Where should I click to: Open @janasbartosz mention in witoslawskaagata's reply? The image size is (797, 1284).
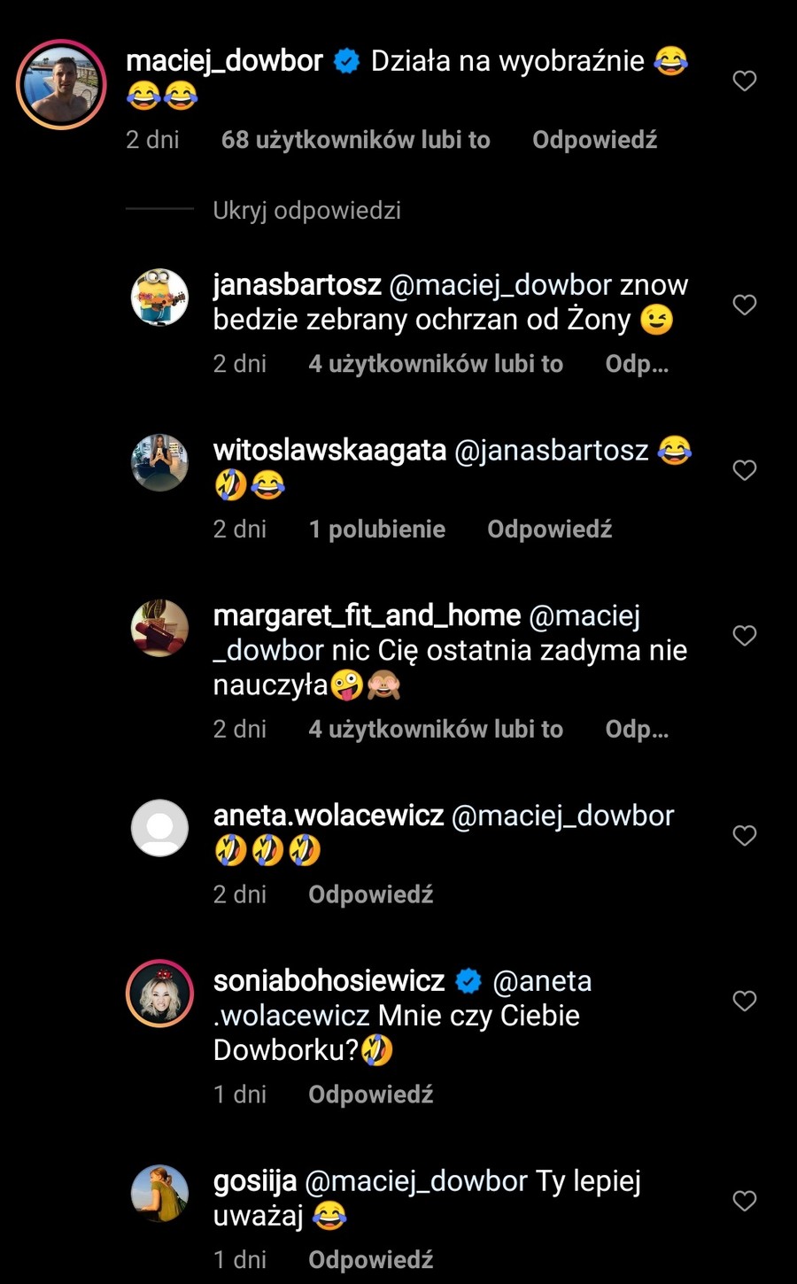click(x=551, y=451)
